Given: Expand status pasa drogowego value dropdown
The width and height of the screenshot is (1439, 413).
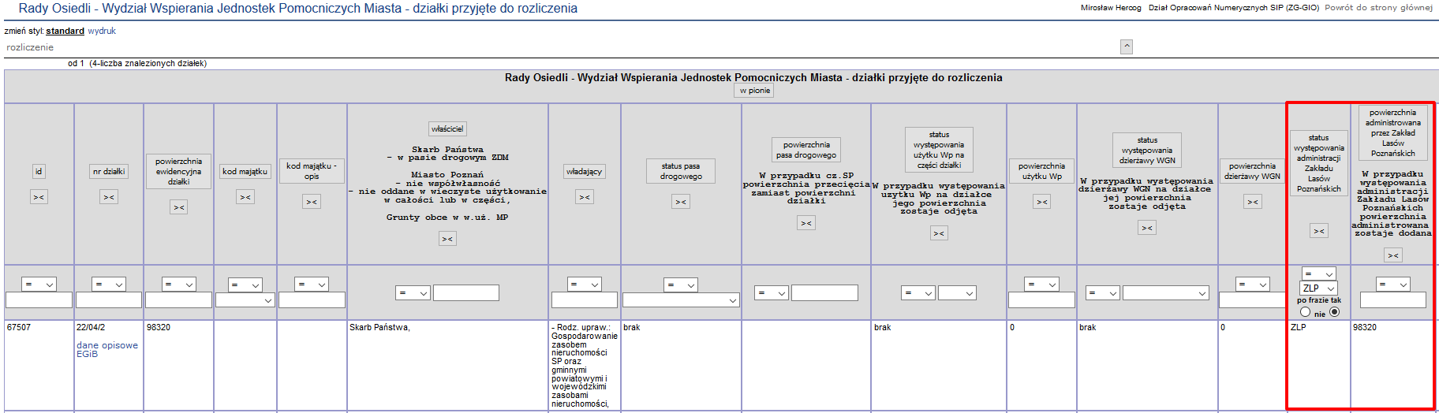Looking at the screenshot, I should pos(680,300).
